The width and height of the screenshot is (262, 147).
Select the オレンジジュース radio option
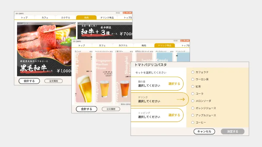pos(193,108)
